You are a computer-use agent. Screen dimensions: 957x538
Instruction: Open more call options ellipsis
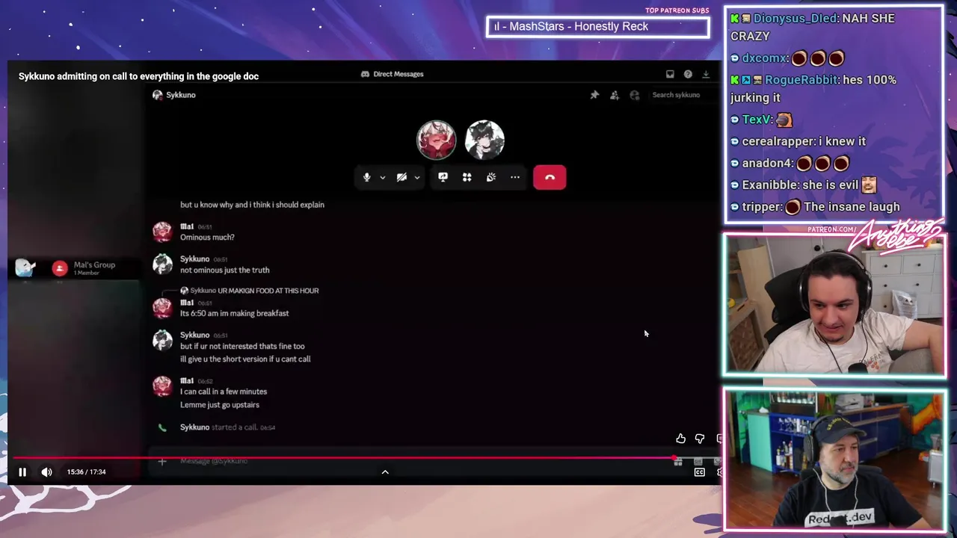(x=515, y=177)
